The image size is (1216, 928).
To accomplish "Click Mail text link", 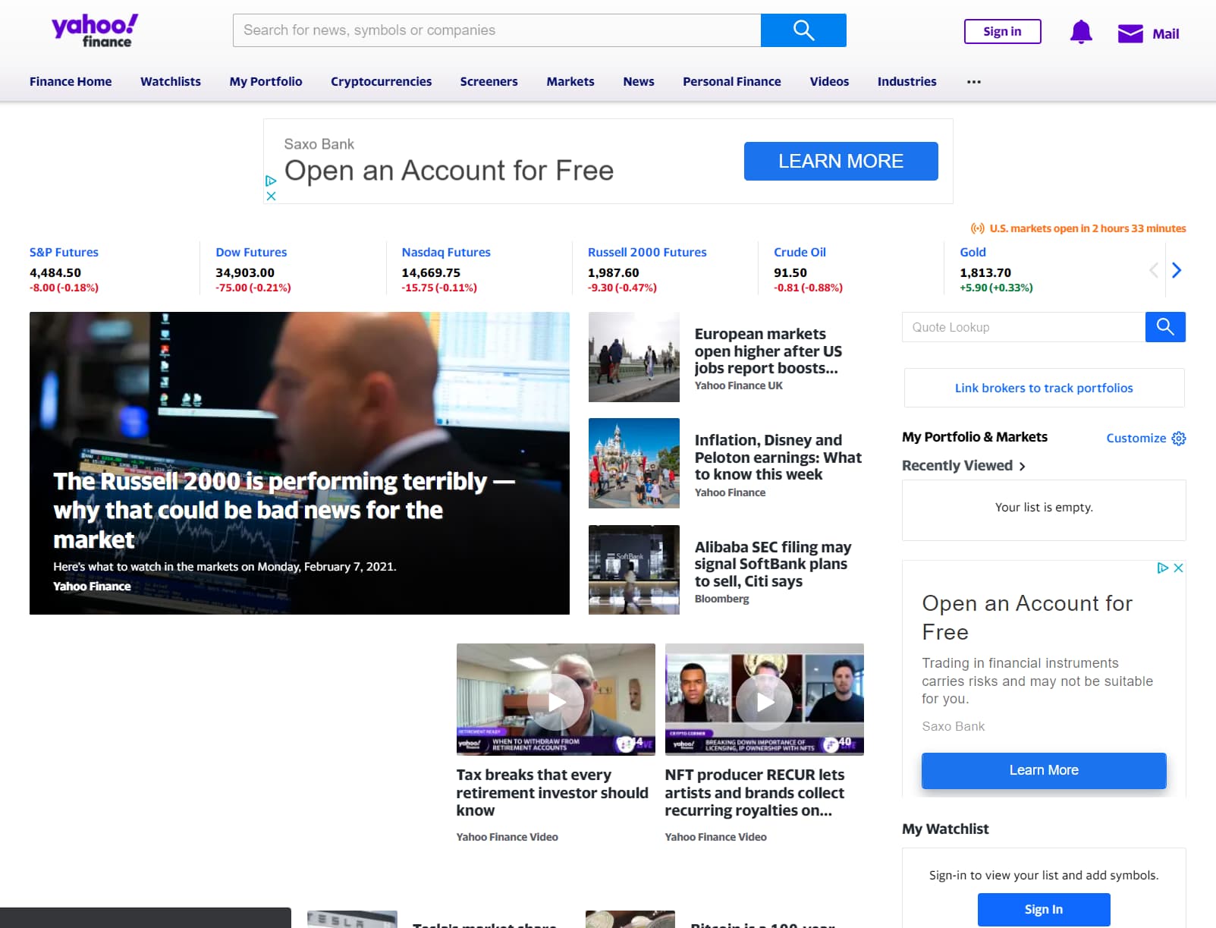I will coord(1165,34).
